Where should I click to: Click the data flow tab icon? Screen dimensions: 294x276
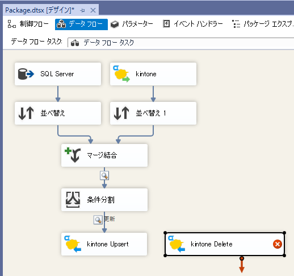tap(61, 24)
